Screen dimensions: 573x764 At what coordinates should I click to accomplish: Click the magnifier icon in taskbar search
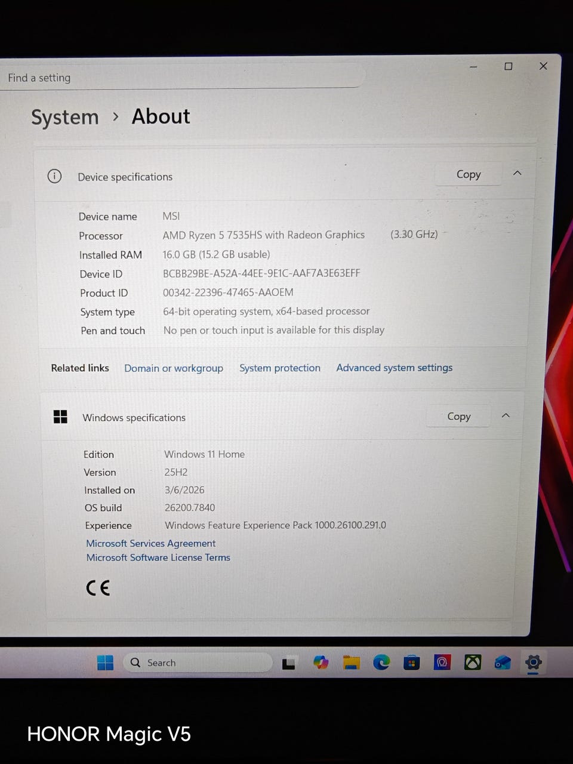coord(135,663)
